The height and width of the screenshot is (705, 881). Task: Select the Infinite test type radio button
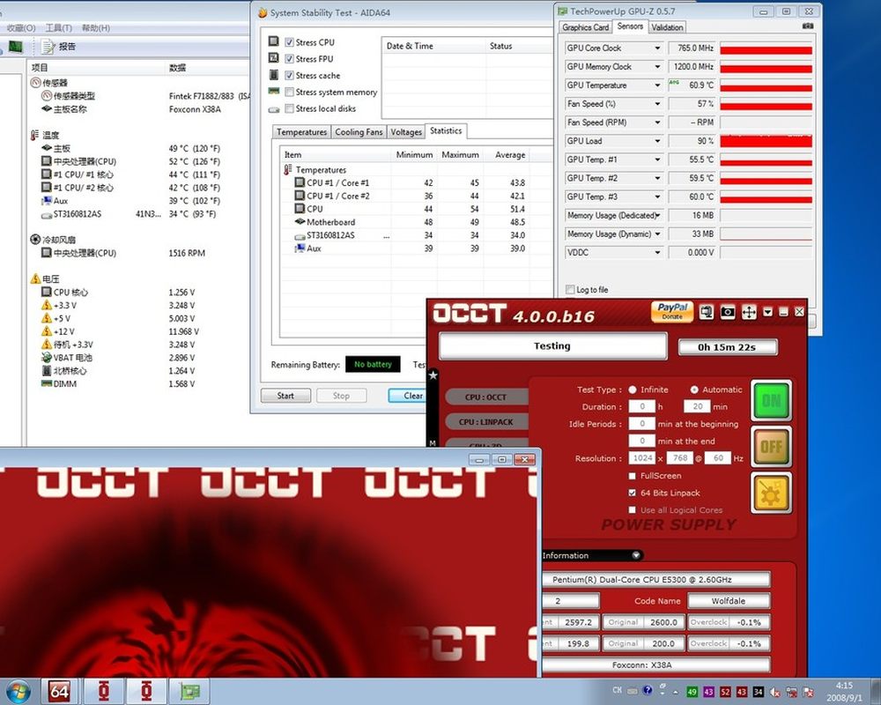[x=633, y=390]
